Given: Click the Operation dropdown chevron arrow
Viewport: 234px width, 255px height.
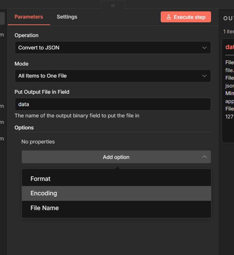Looking at the screenshot, I should (204, 48).
